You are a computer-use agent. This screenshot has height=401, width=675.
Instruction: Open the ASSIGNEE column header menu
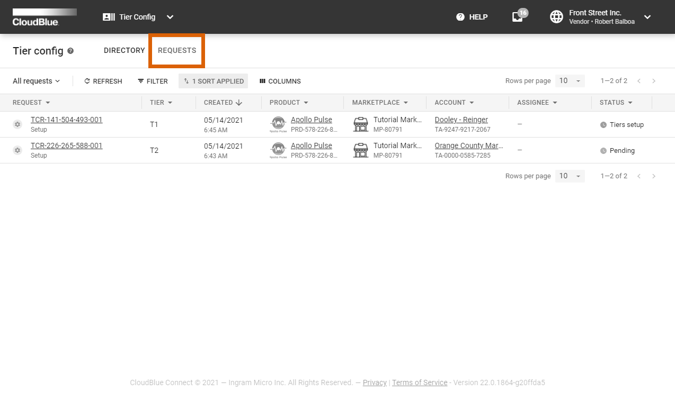pos(538,103)
